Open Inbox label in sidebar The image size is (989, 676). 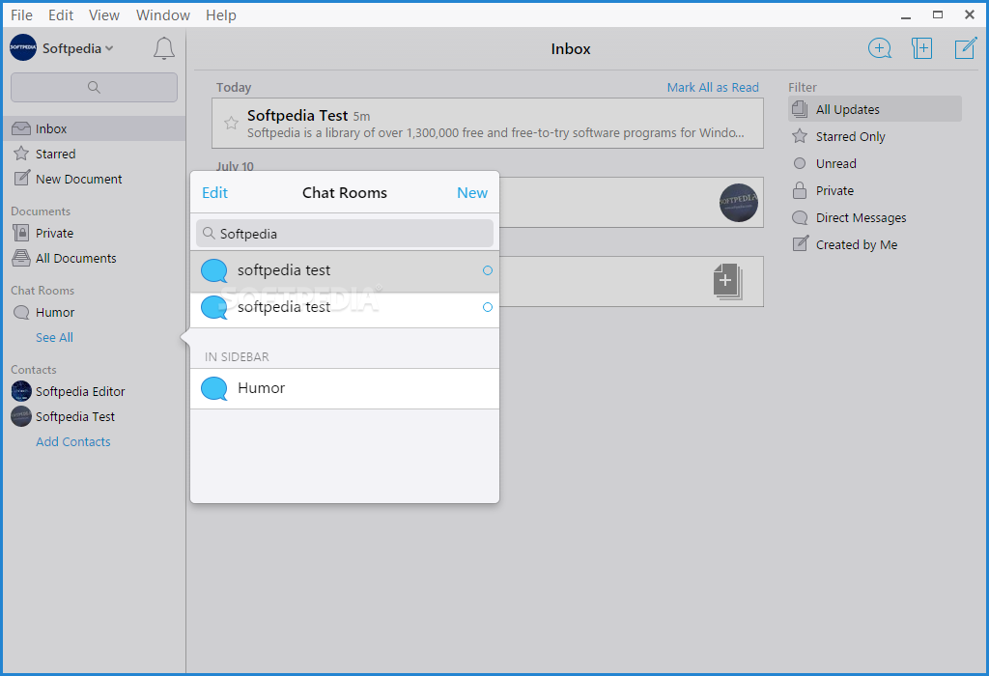pos(51,128)
